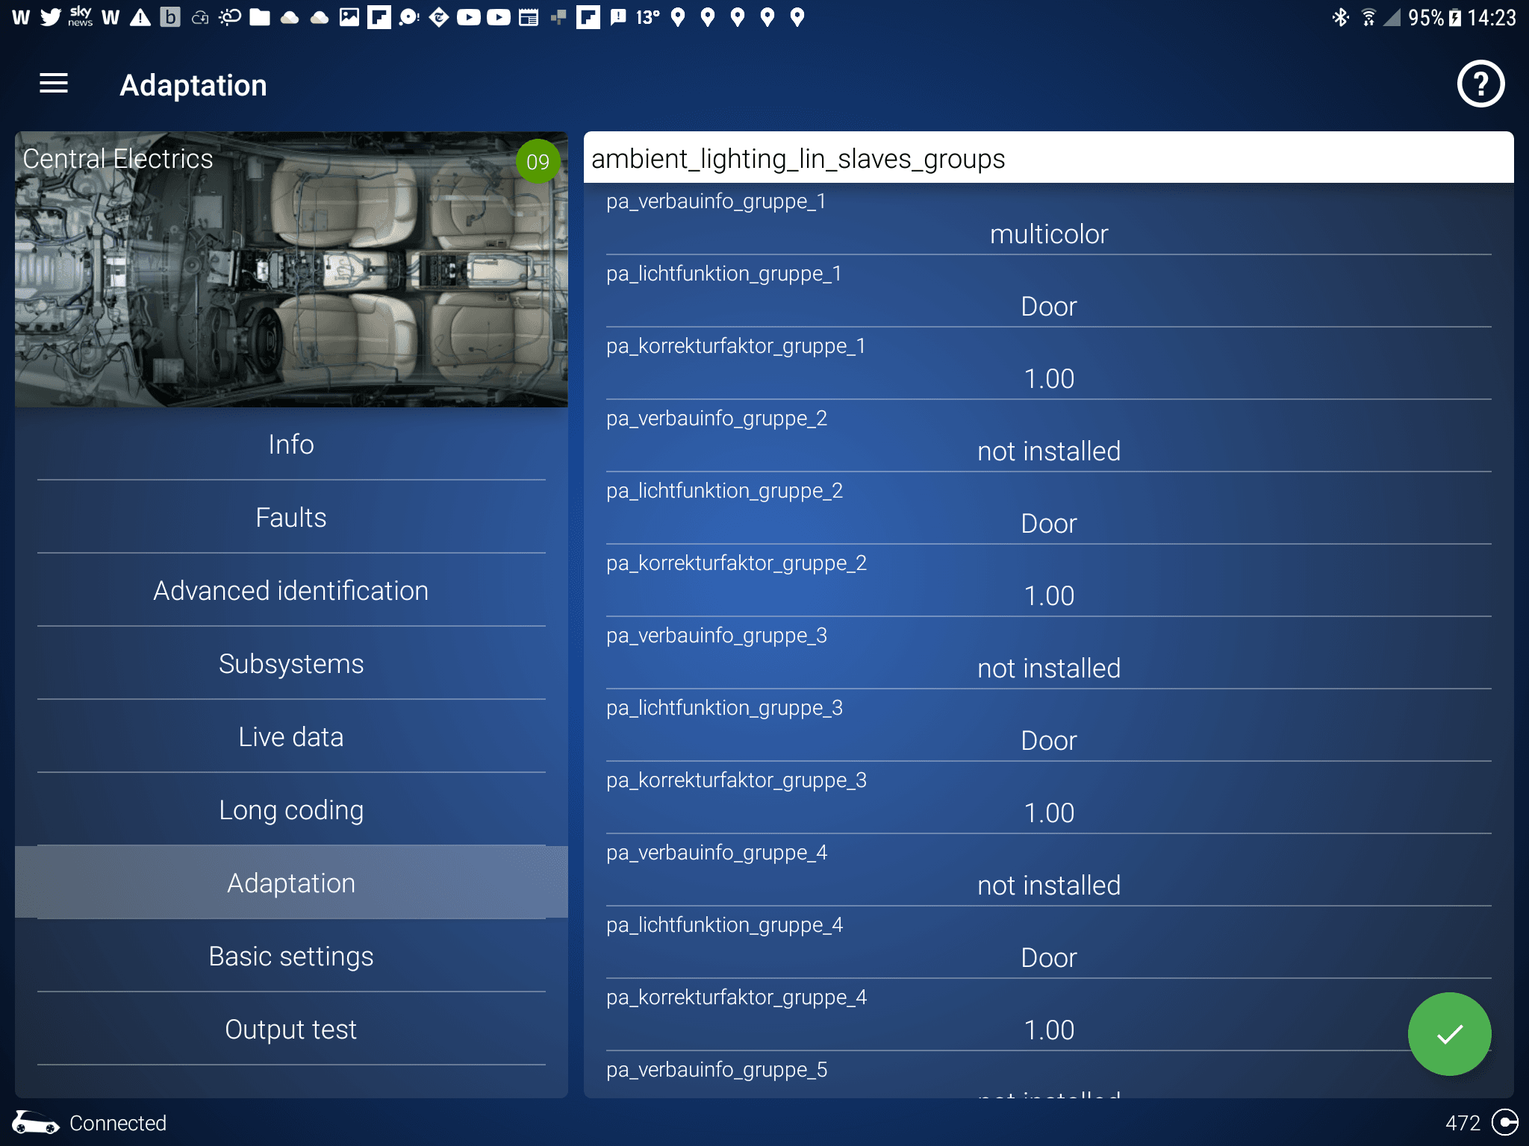Open Output test option
The height and width of the screenshot is (1146, 1529).
coord(291,1030)
